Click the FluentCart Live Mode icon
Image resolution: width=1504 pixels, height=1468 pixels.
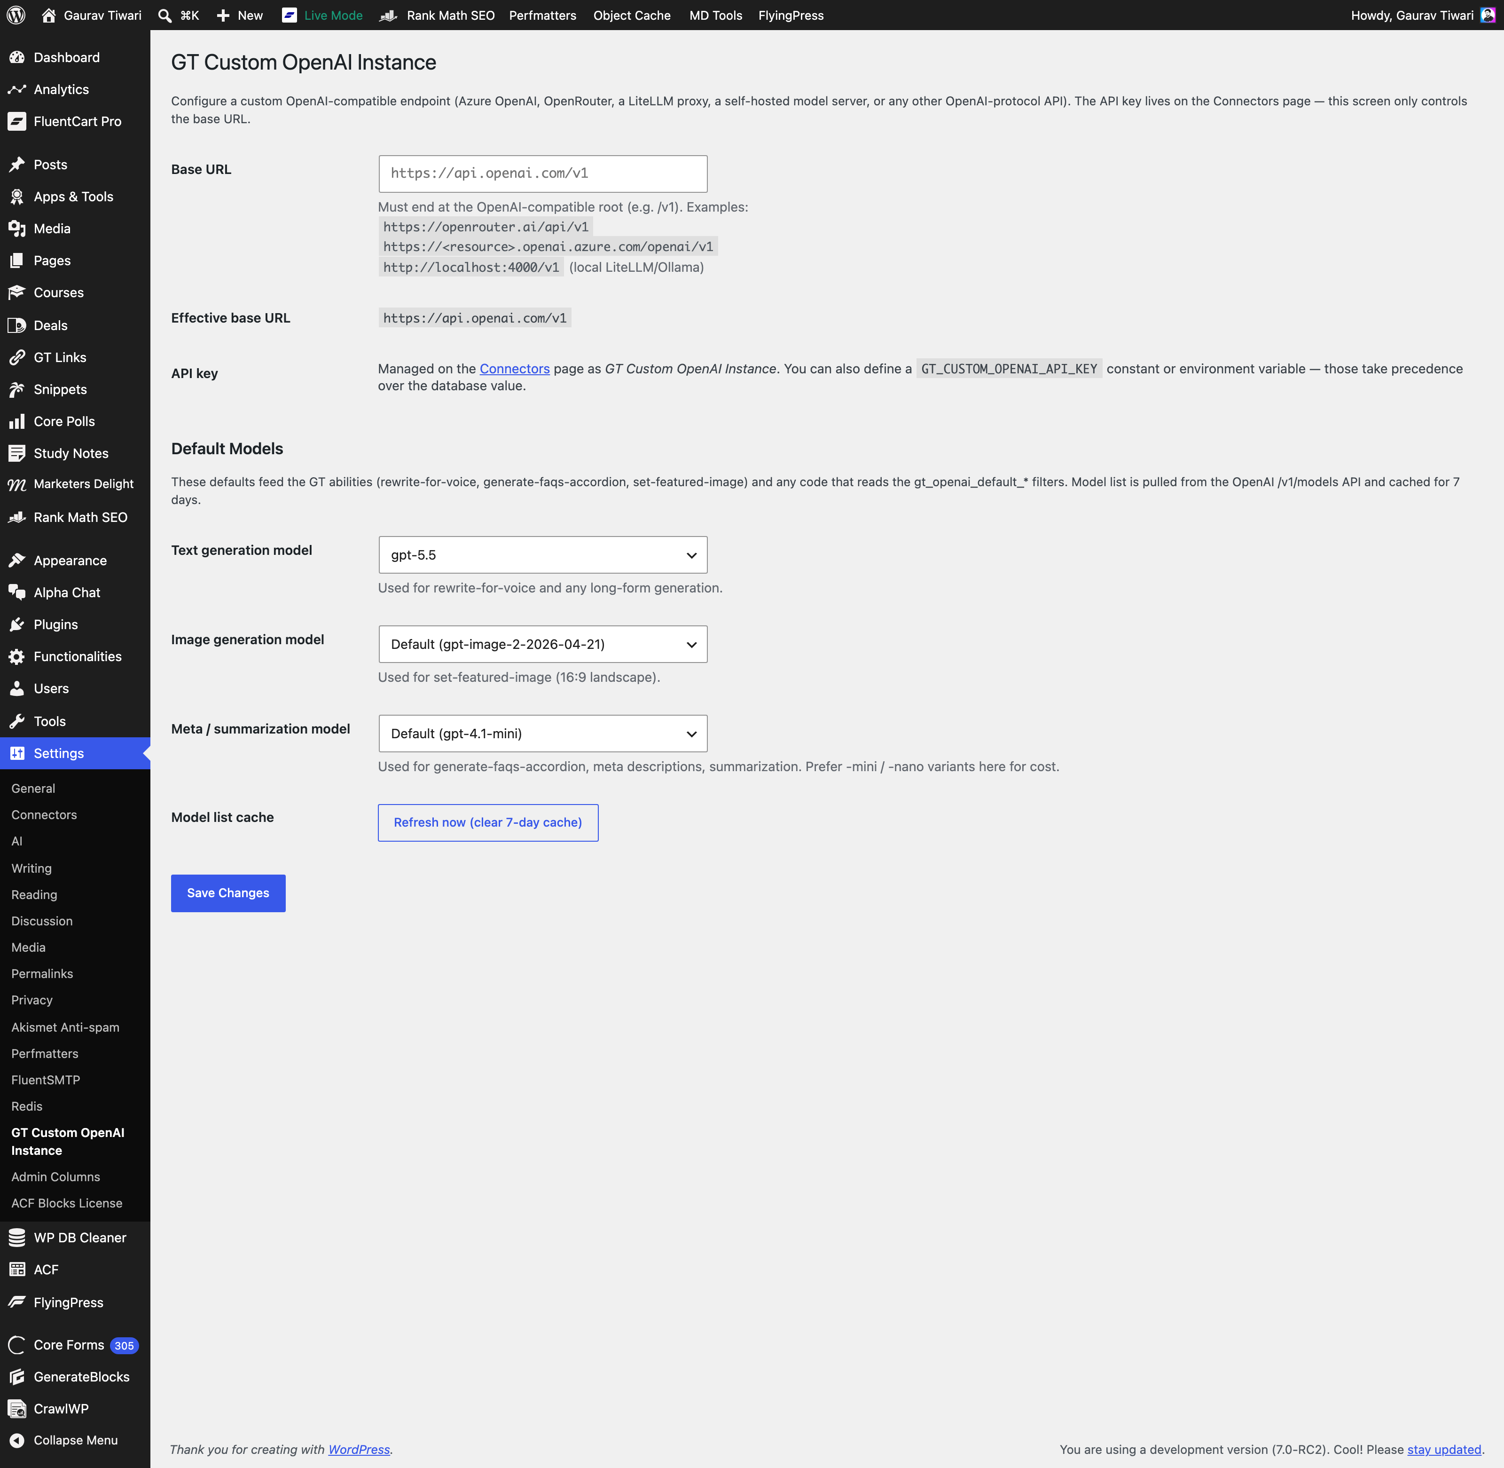pyautogui.click(x=290, y=16)
